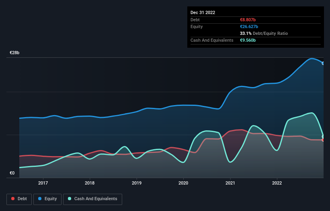
Task: Click the €0 y-axis label
Action: tap(12, 173)
